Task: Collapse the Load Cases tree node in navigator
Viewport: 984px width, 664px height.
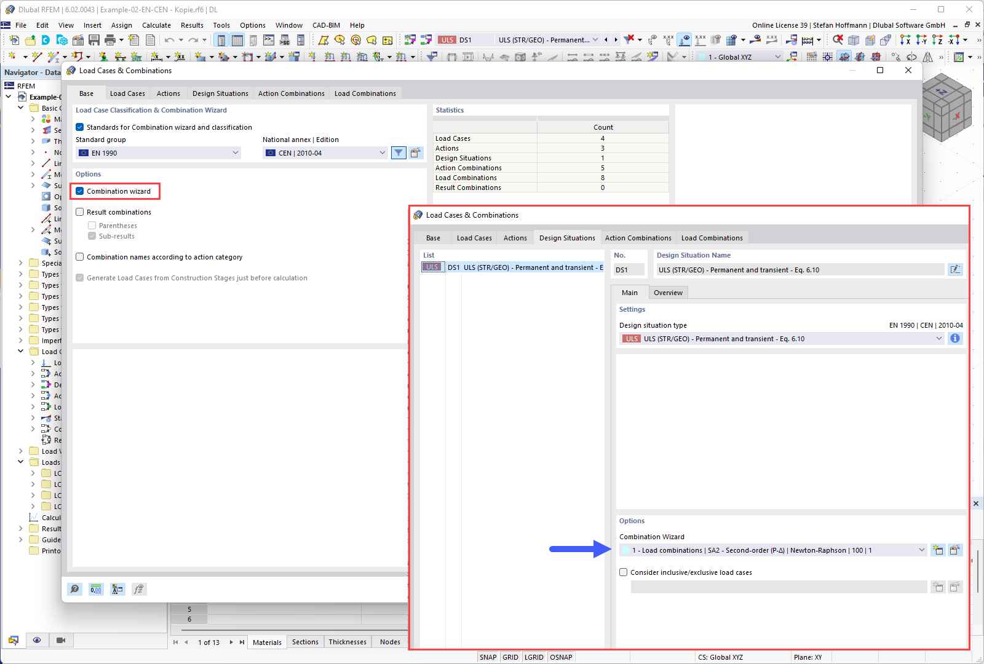Action: tap(20, 351)
